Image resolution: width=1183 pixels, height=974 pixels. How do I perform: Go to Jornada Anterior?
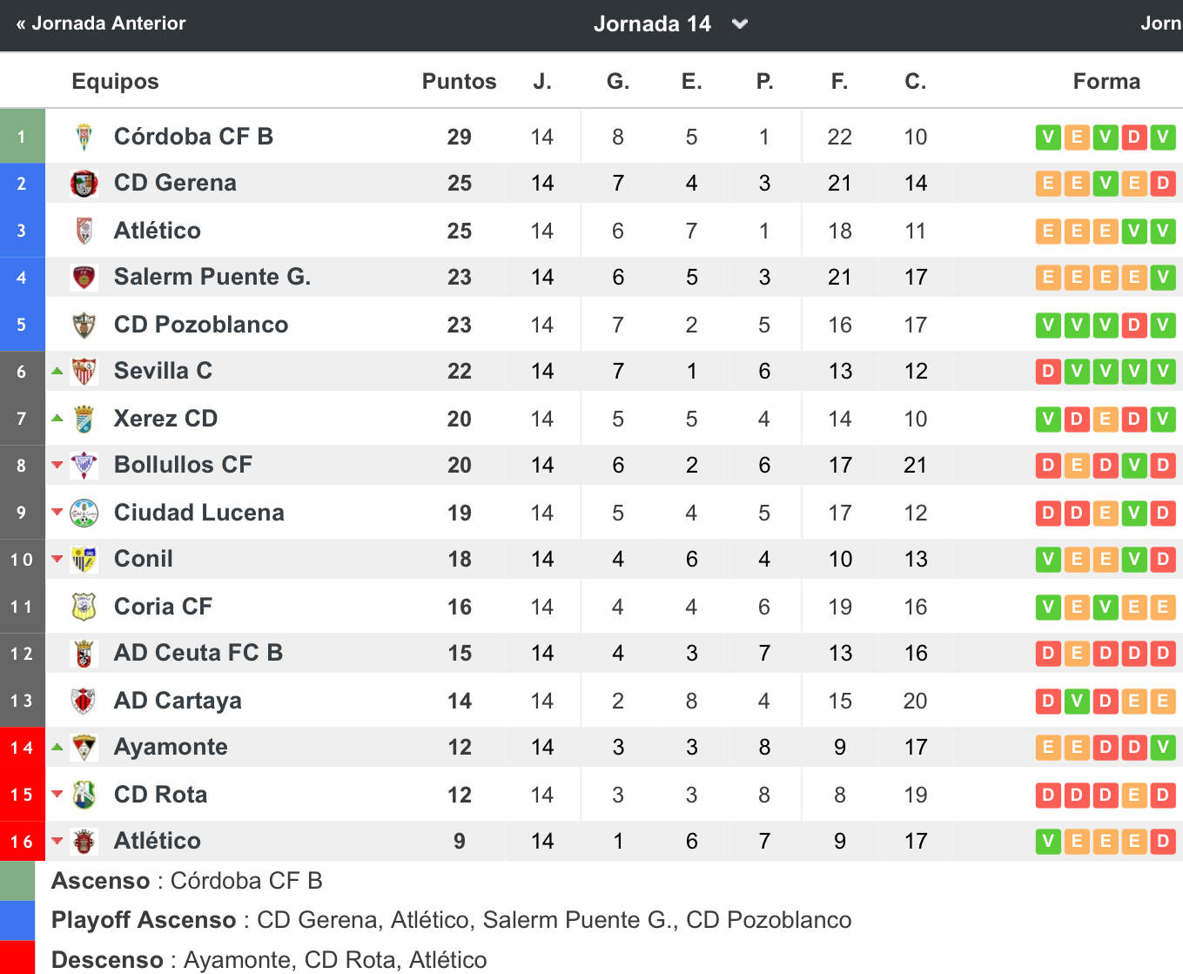pyautogui.click(x=101, y=24)
